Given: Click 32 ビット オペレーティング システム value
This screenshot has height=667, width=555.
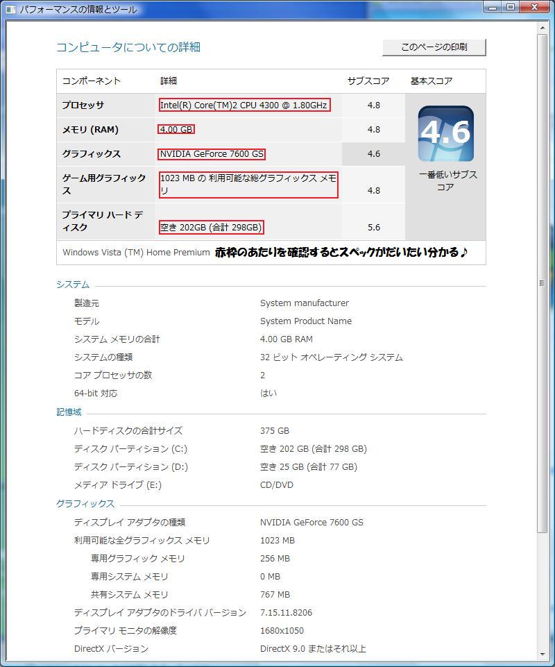Looking at the screenshot, I should [x=332, y=357].
